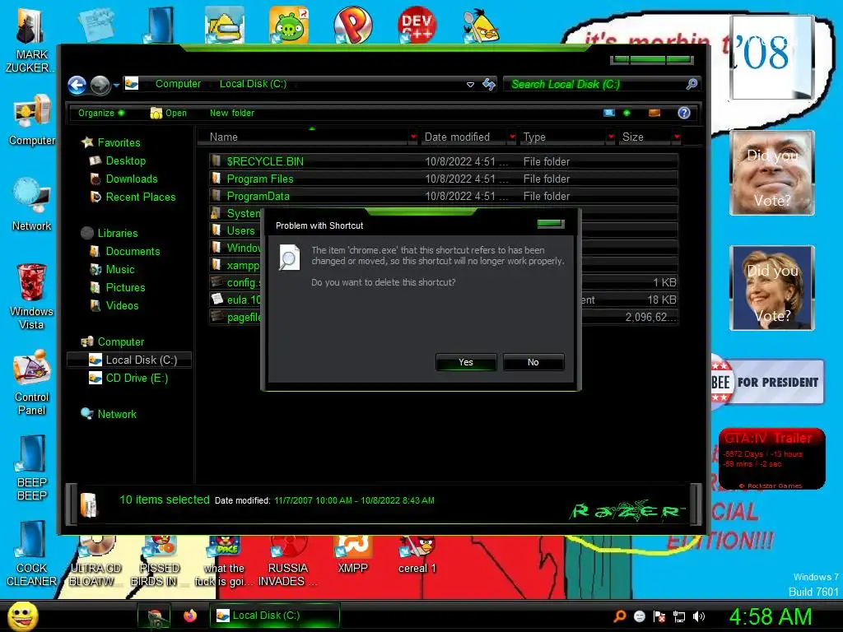Screen dimensions: 843x632
Task: Open the view options dropdown dot
Action: 626,113
